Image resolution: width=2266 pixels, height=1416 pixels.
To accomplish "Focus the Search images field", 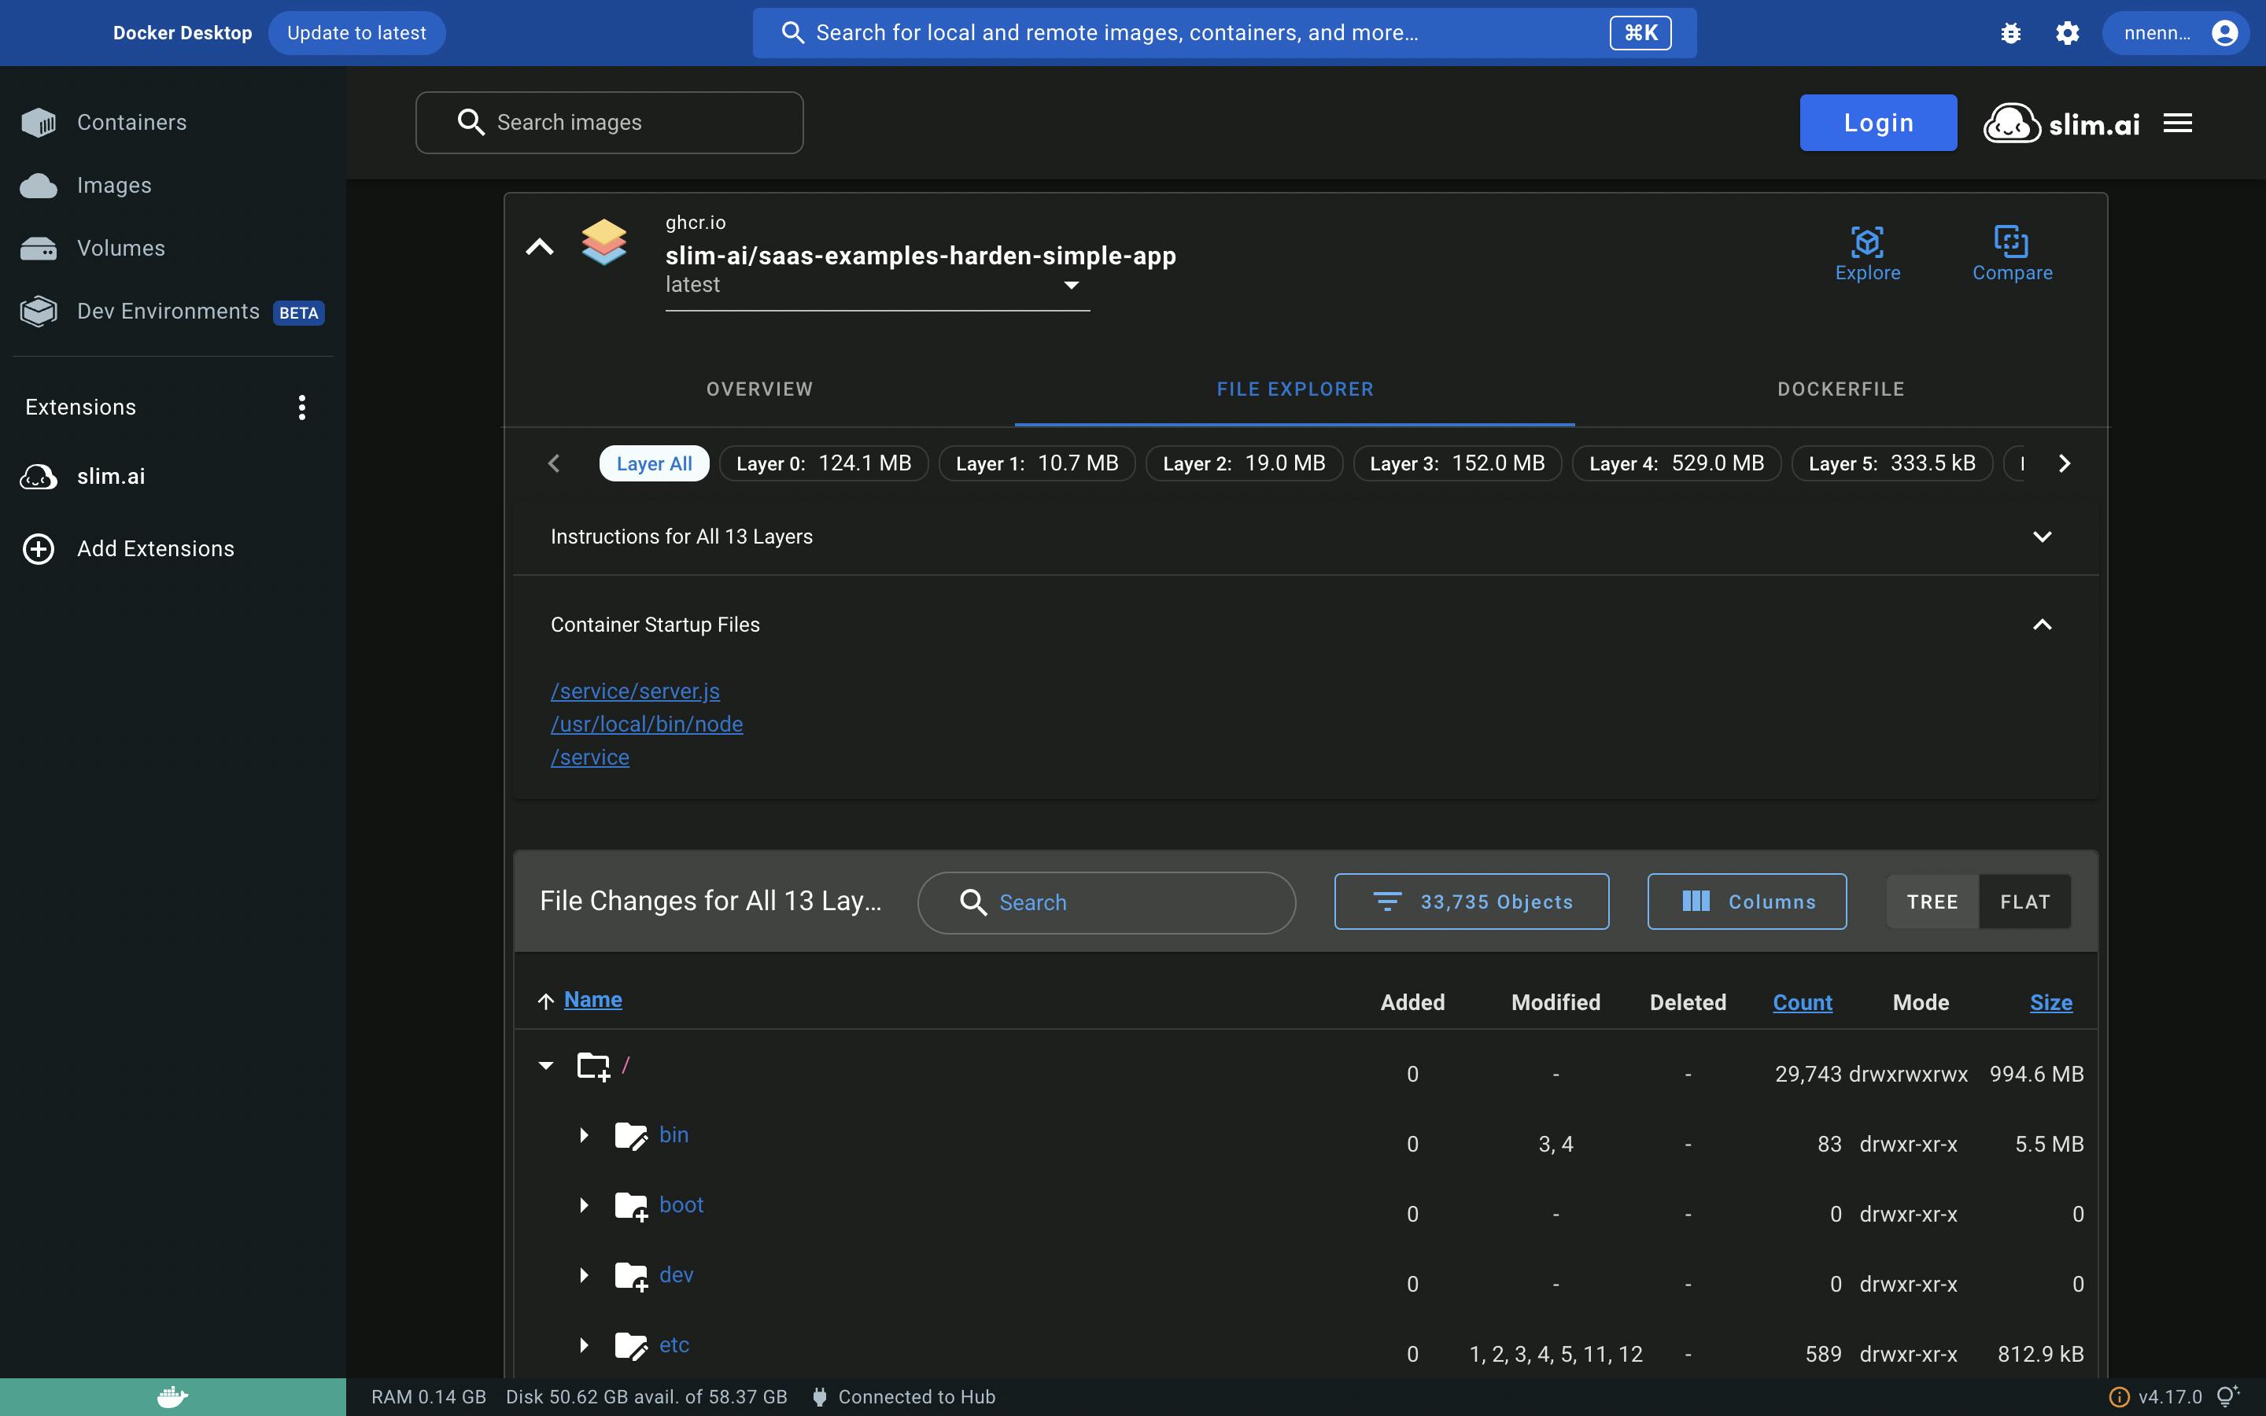I will (609, 123).
